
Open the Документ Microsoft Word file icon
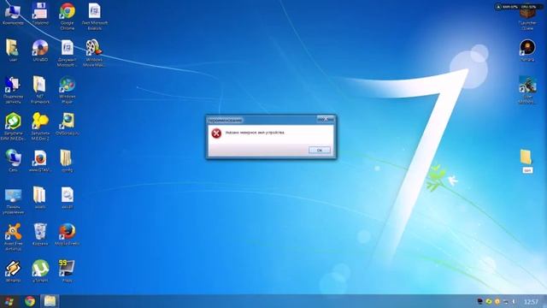pos(67,53)
